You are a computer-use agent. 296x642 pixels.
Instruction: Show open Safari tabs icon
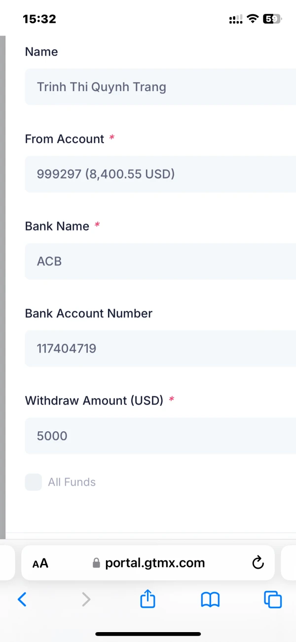tap(273, 599)
